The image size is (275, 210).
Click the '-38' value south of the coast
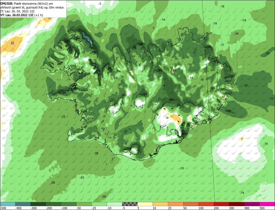click(96, 153)
